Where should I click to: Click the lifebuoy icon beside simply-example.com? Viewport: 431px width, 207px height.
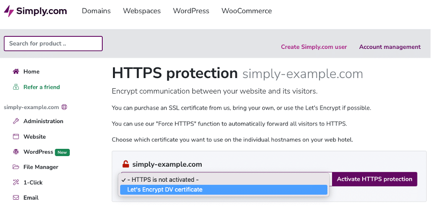click(x=64, y=107)
